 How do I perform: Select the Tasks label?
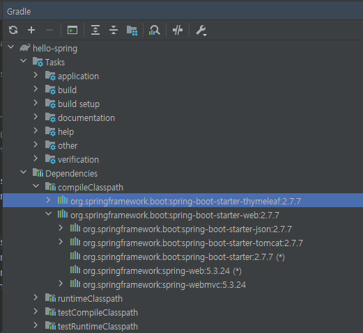(x=55, y=63)
